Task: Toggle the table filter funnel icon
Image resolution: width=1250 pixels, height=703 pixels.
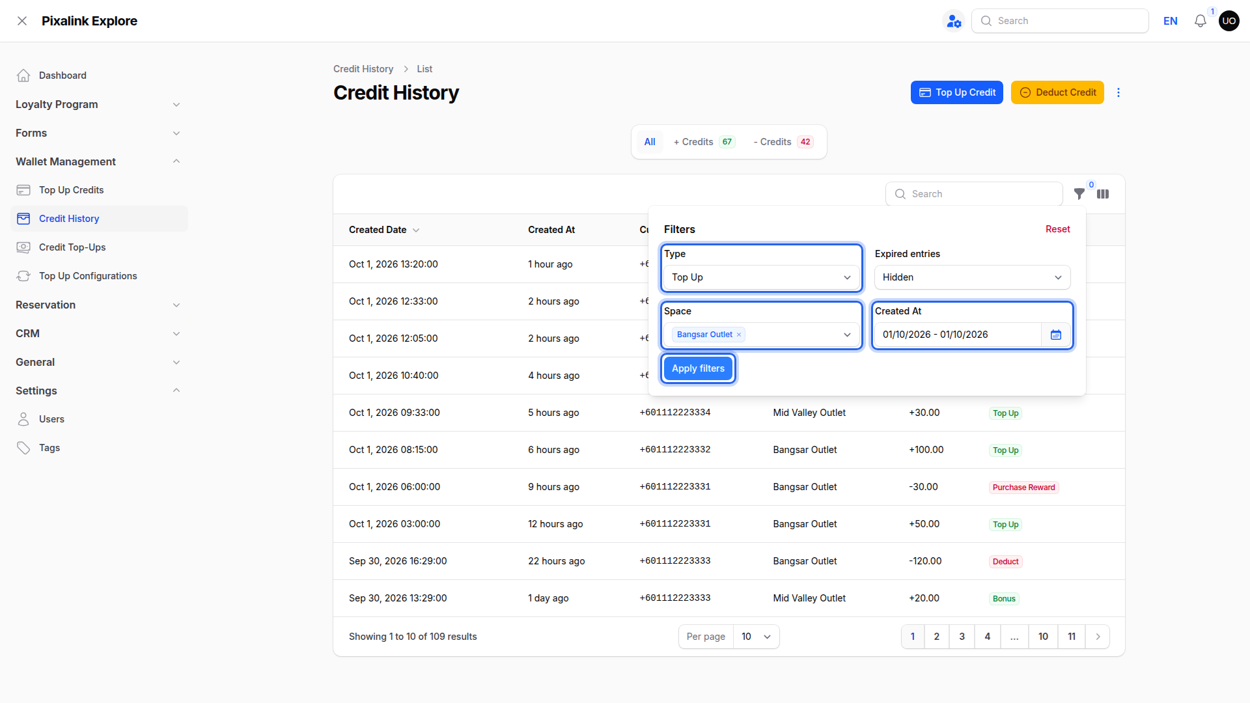Action: coord(1079,194)
